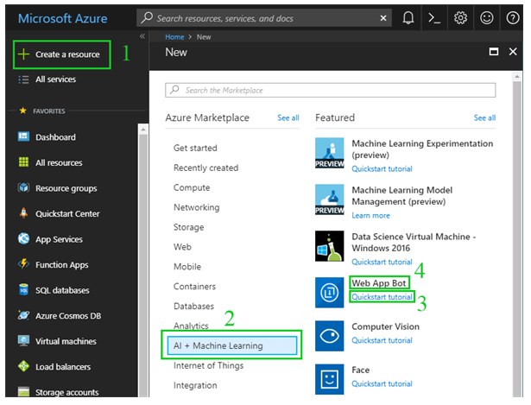This screenshot has height=405, width=531.
Task: Open Web App Bot featured title
Action: click(x=379, y=282)
